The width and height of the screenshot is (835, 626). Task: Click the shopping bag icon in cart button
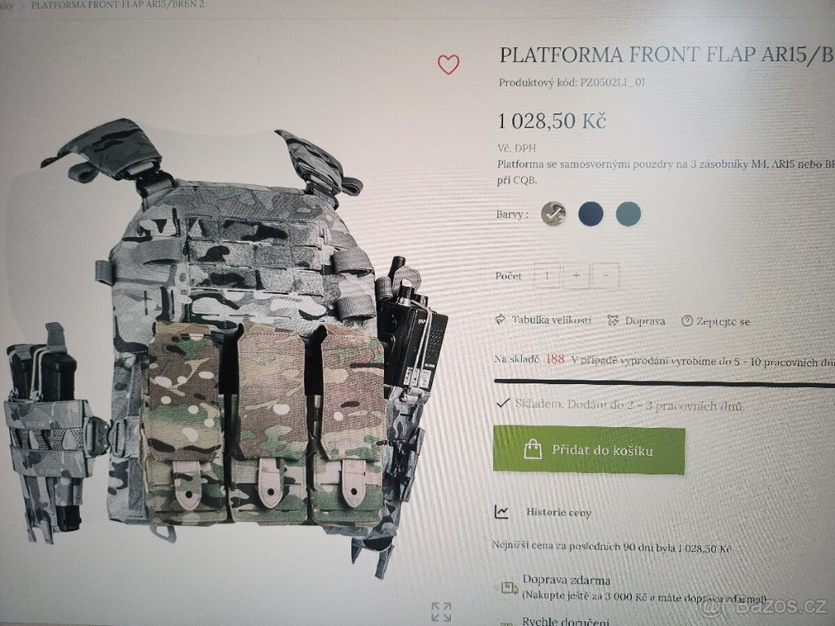coord(532,449)
